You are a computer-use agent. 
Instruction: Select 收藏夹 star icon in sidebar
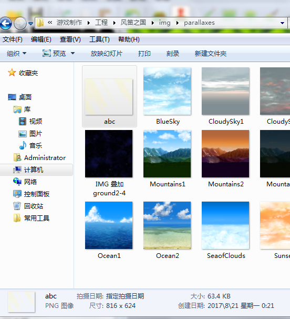click(x=12, y=73)
